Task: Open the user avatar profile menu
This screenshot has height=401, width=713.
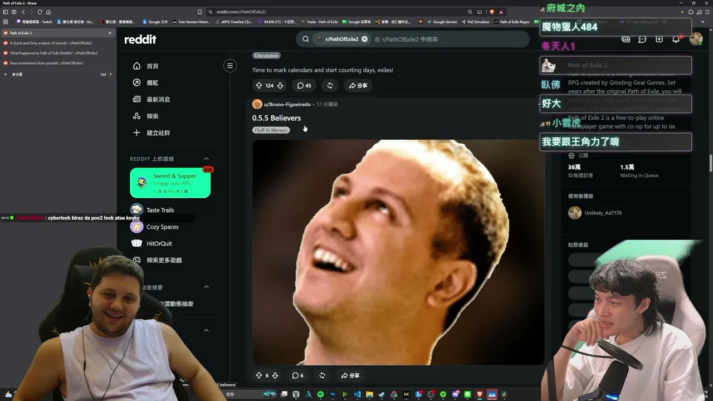Action: pyautogui.click(x=696, y=38)
